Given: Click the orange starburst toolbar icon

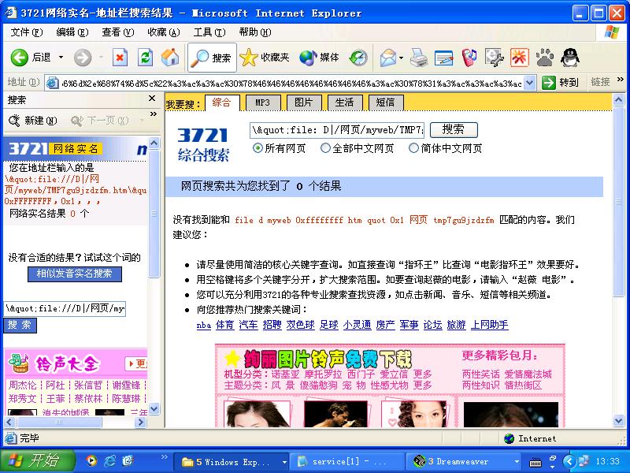Looking at the screenshot, I should [519, 58].
